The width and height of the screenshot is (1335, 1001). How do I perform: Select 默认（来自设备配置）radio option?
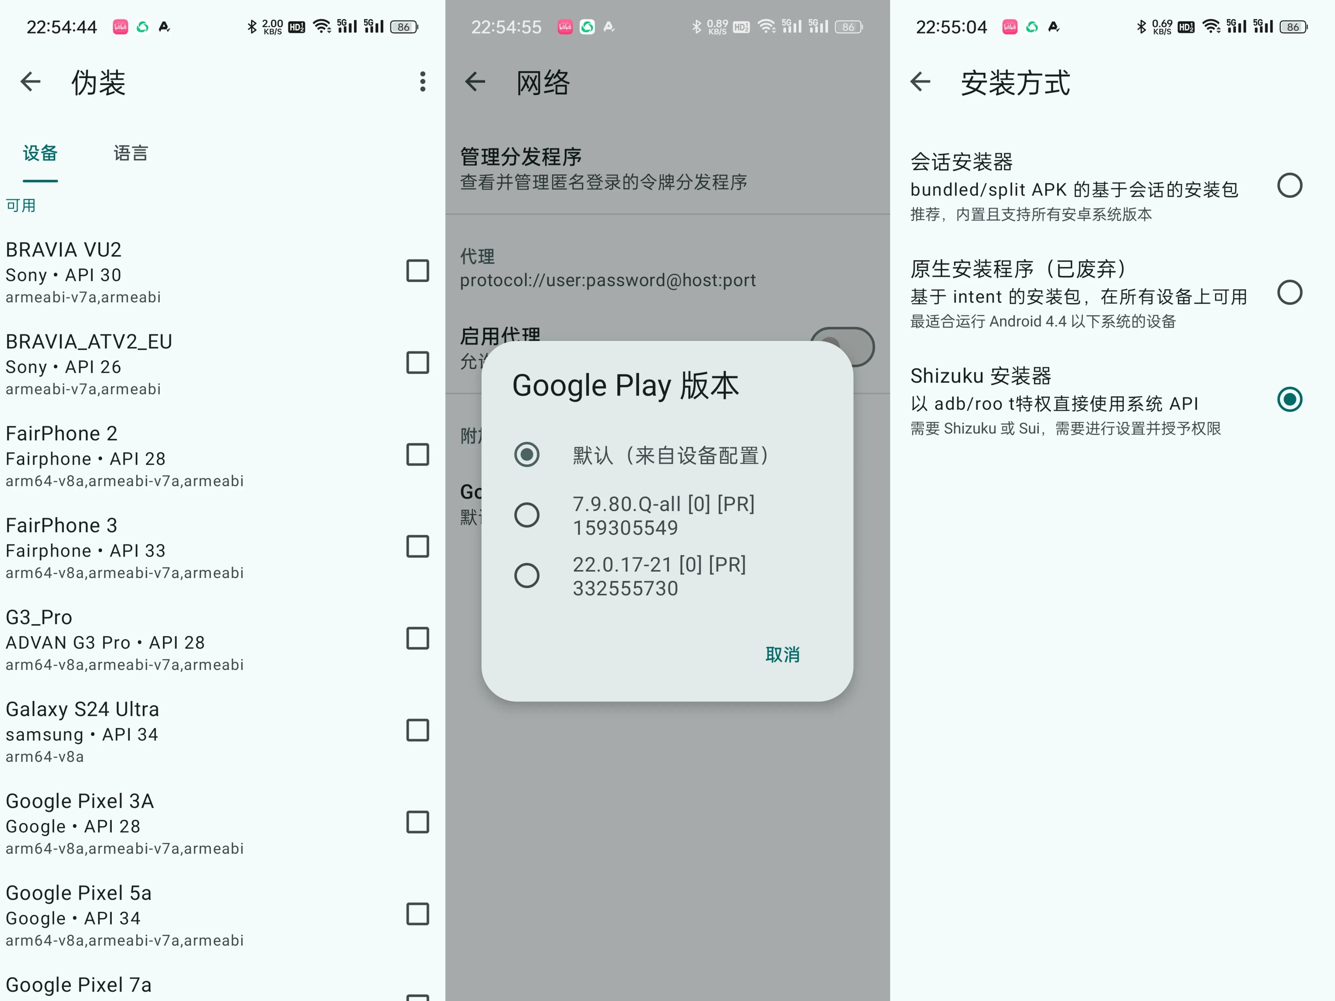coord(527,454)
